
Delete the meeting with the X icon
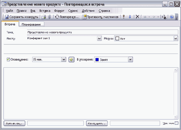pyautogui.click(x=137, y=17)
